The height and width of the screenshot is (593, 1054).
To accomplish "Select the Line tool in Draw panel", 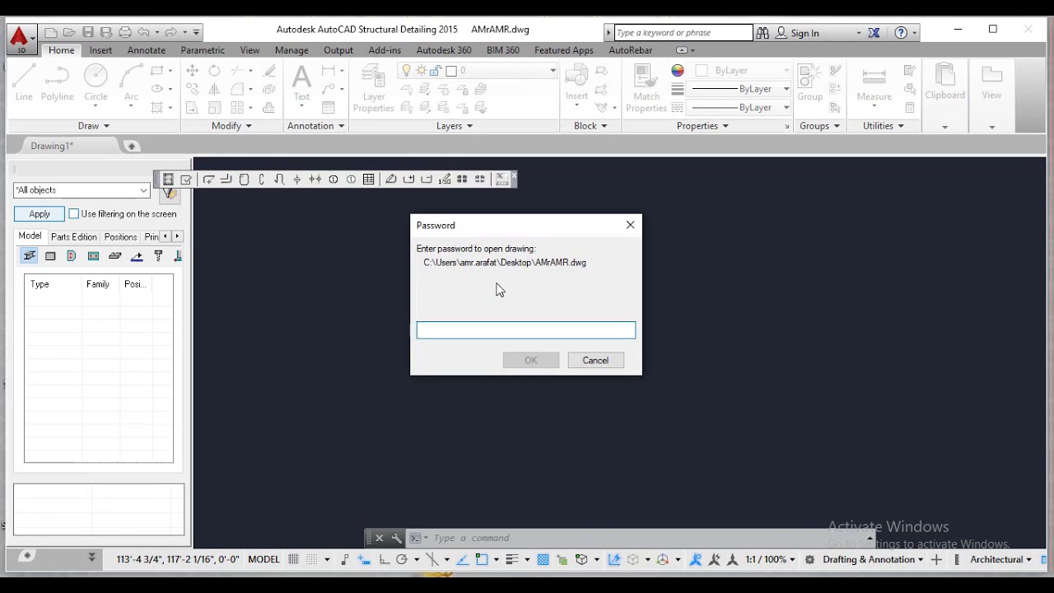I will (24, 83).
